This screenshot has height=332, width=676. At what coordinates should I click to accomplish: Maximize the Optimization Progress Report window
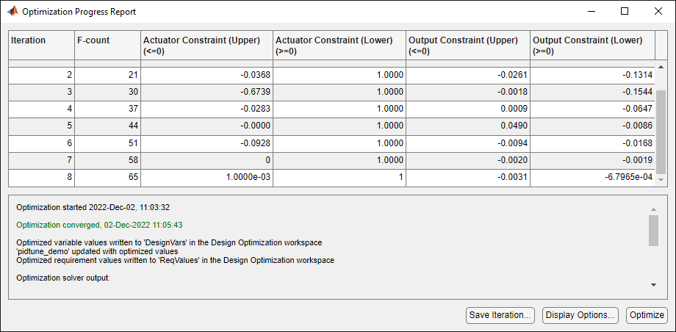tap(625, 12)
